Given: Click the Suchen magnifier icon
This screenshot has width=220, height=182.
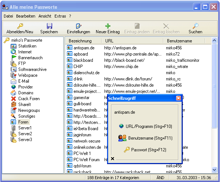Looking at the screenshot, I should (x=196, y=26).
